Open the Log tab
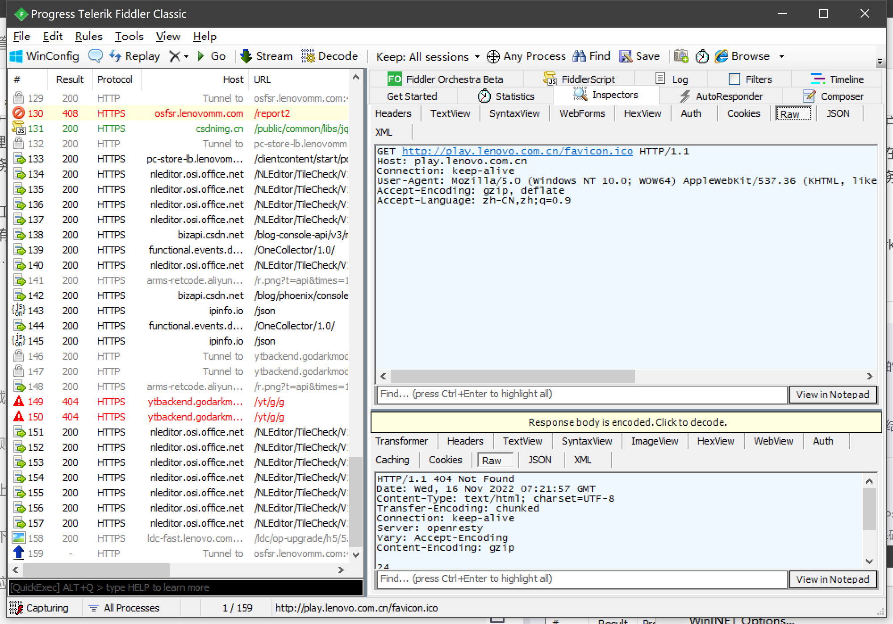This screenshot has height=624, width=893. click(x=672, y=79)
